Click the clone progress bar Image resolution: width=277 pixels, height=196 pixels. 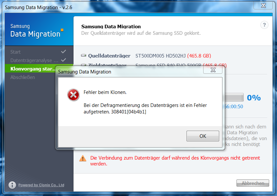(234, 98)
